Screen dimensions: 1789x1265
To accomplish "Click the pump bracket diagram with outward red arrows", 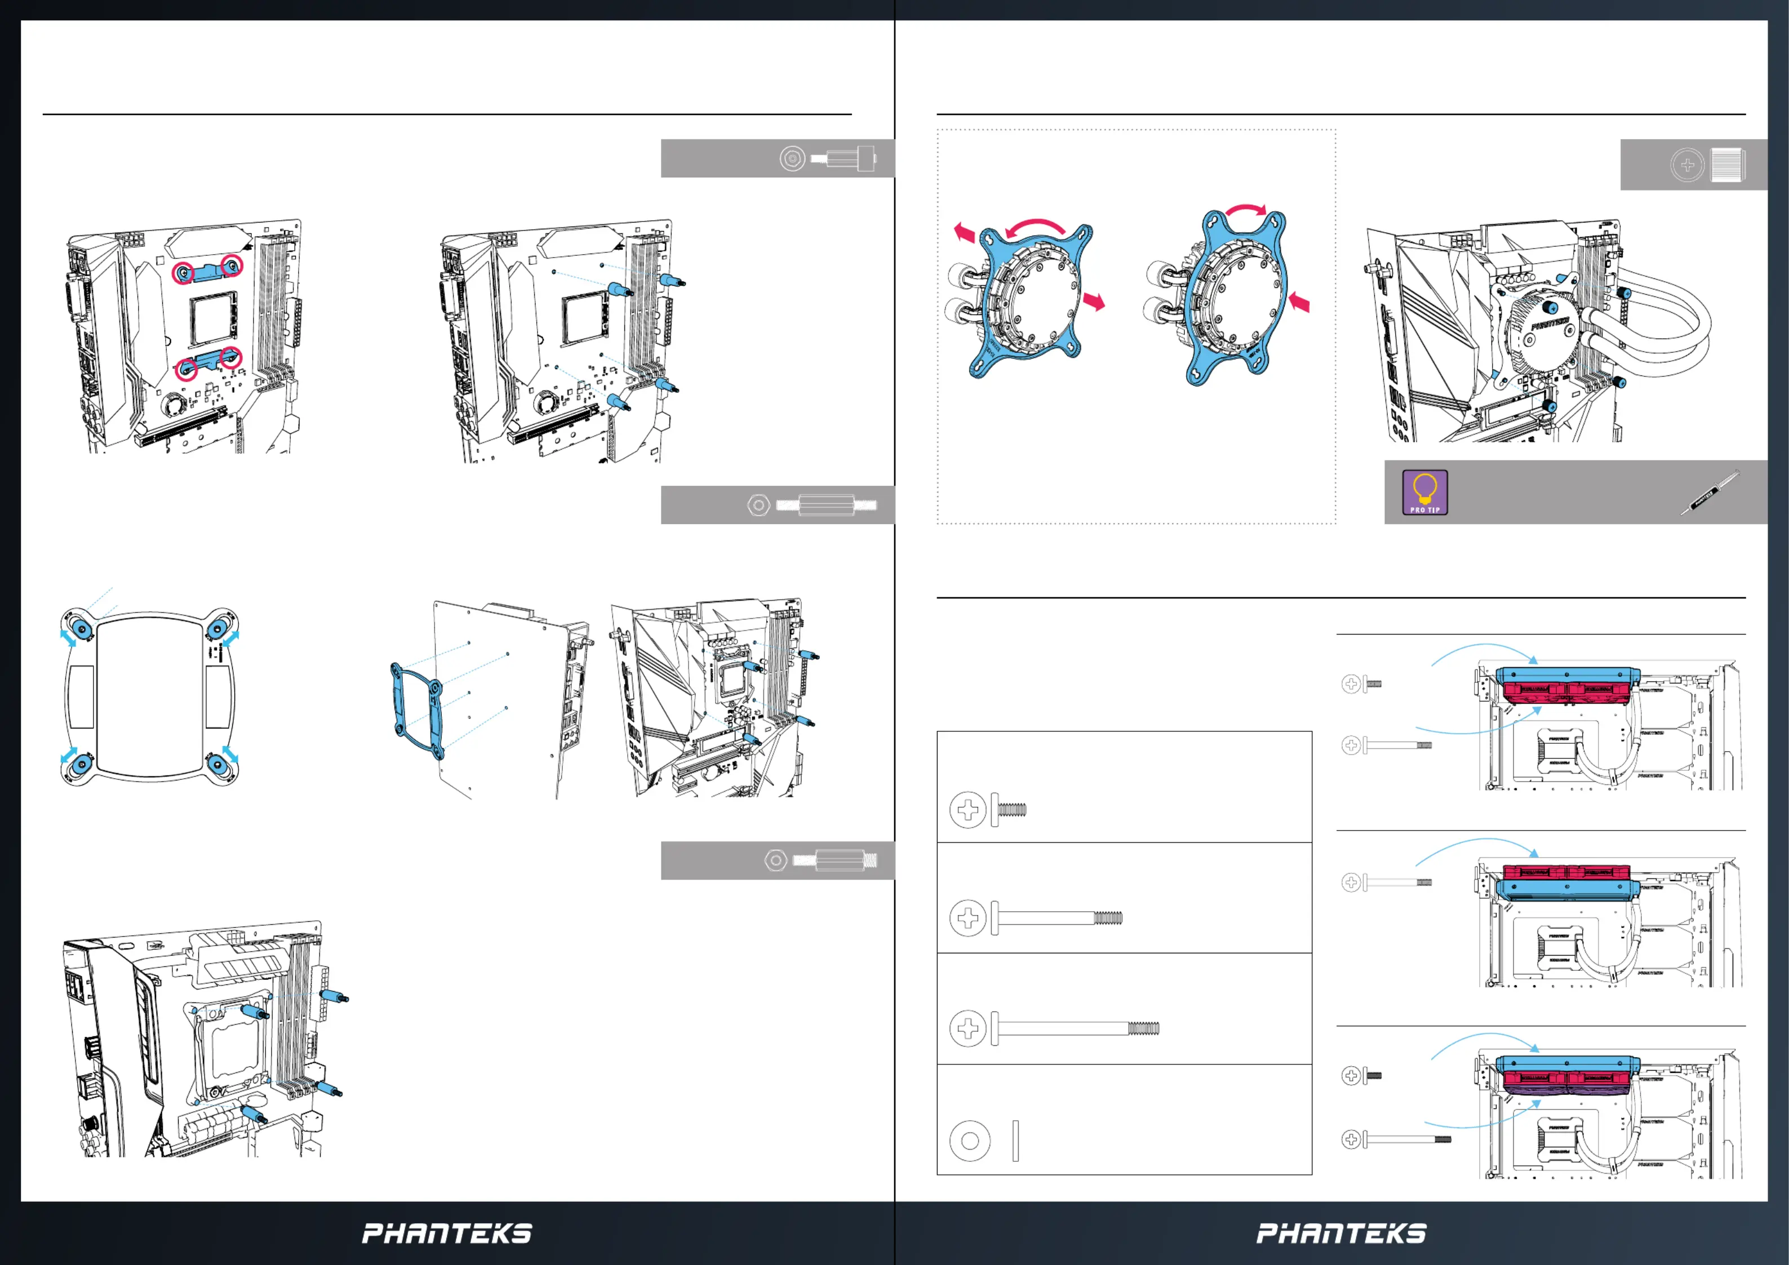I will point(1024,299).
